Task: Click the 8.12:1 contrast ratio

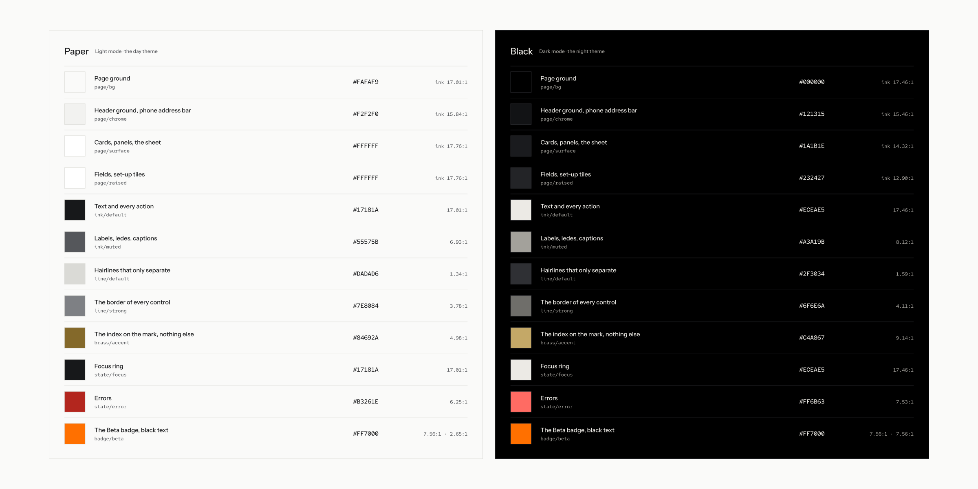Action: (905, 242)
